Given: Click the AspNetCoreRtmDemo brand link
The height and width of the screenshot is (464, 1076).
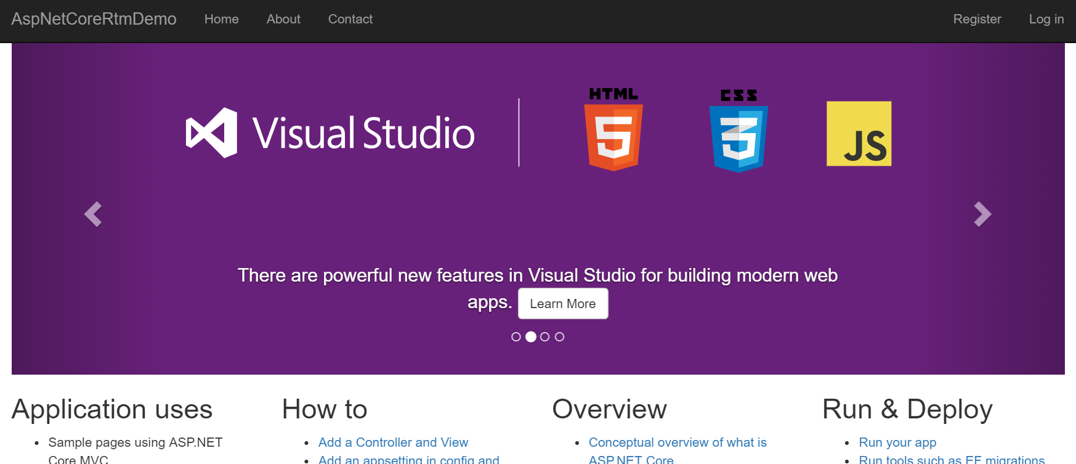Looking at the screenshot, I should pyautogui.click(x=94, y=19).
